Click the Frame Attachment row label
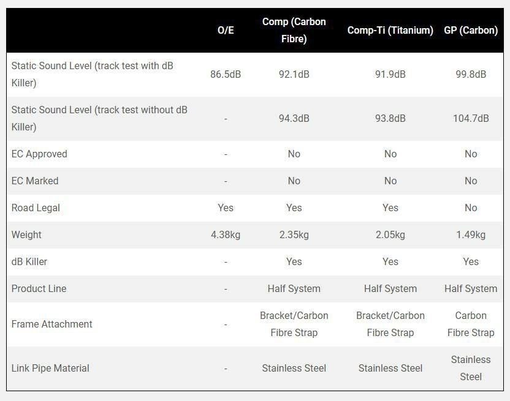Screen dimensions: 510x401 click(52, 324)
